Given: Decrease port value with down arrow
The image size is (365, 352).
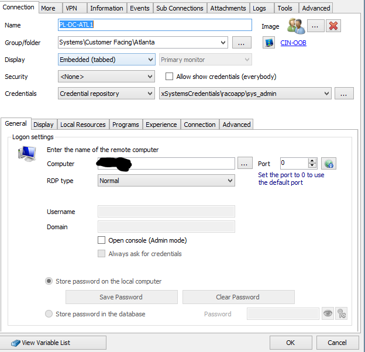Looking at the screenshot, I should pos(312,165).
